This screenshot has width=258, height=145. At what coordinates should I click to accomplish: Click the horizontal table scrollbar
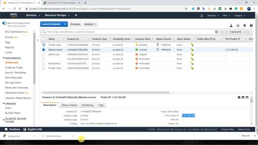pos(106,92)
